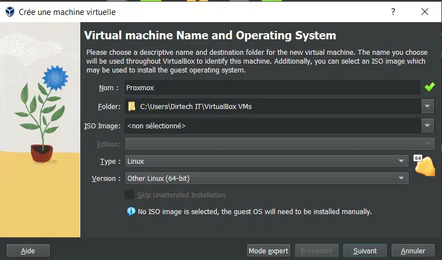This screenshot has height=260, width=442.
Task: Toggle the Skip Unattended Installation checkbox
Action: pos(130,195)
